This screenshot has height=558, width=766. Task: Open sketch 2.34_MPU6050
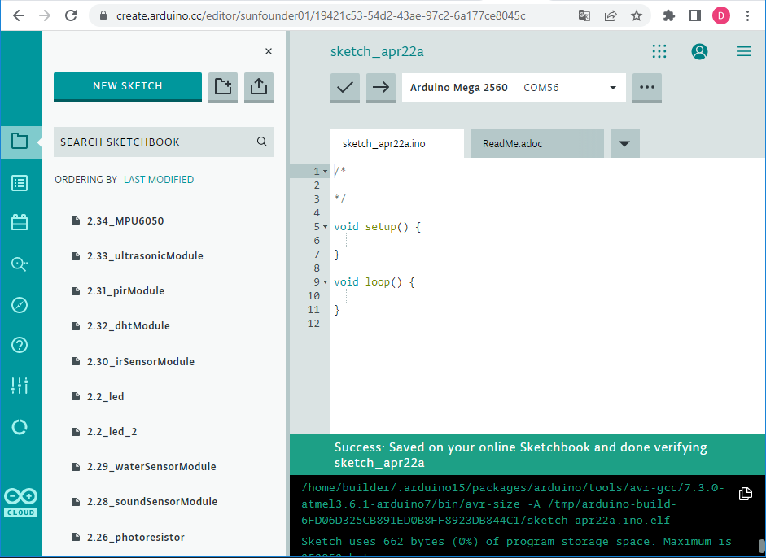[x=125, y=220]
